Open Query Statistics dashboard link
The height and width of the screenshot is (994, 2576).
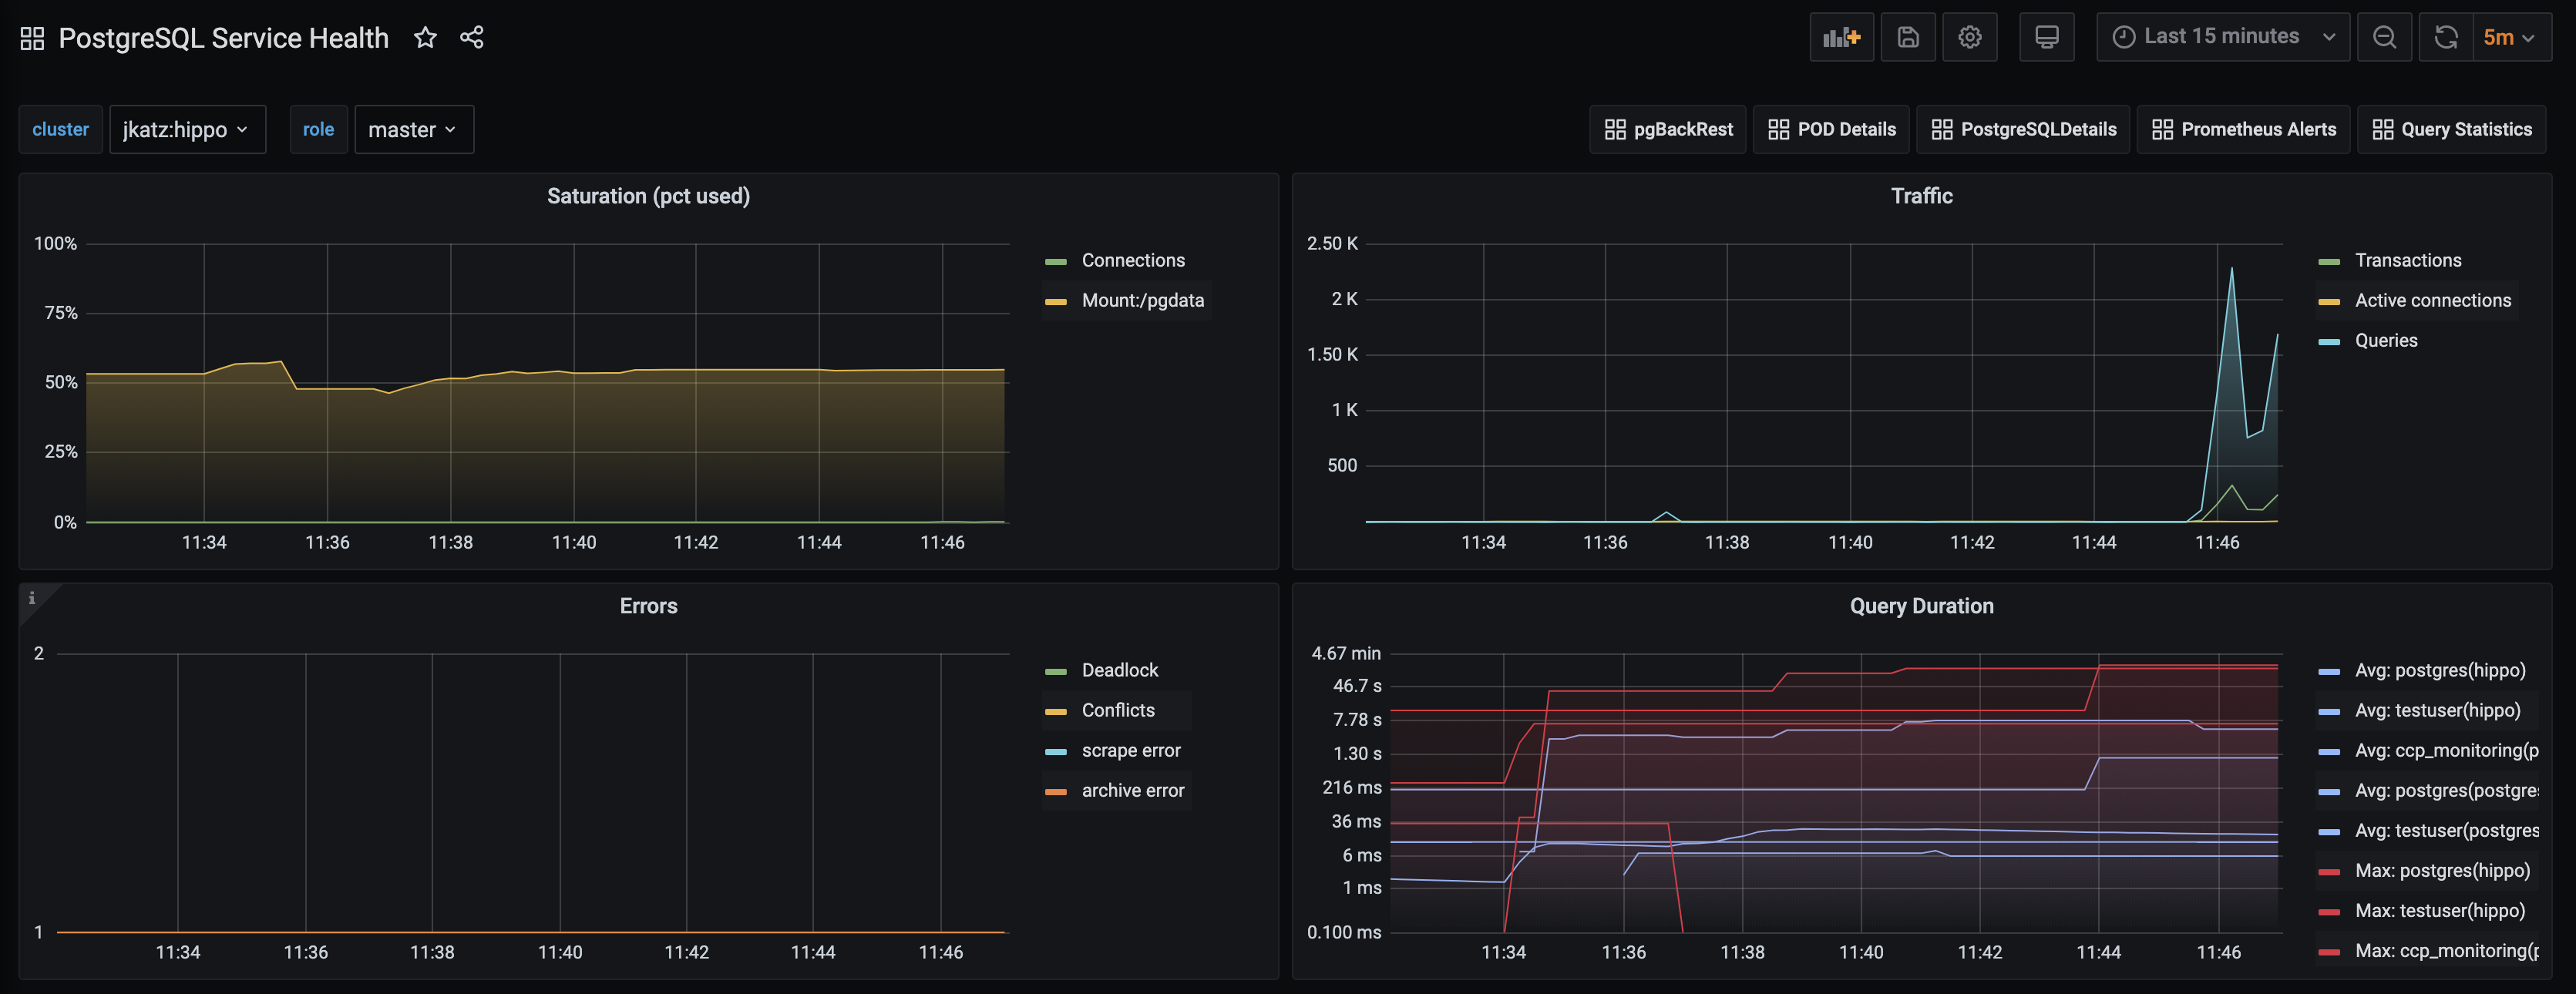(x=2451, y=129)
